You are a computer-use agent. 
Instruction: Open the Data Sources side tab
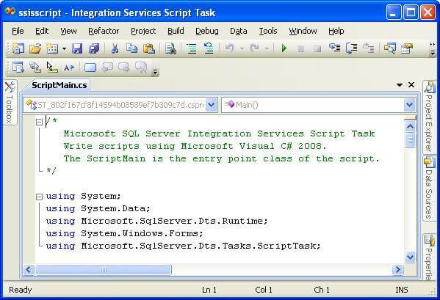[429, 189]
